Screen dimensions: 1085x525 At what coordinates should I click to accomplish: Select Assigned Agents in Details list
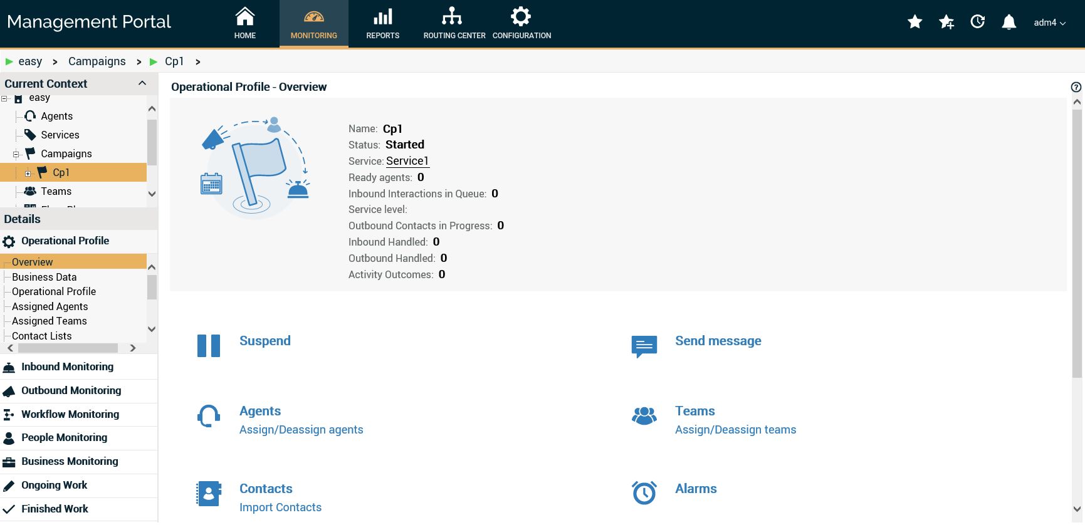tap(50, 306)
